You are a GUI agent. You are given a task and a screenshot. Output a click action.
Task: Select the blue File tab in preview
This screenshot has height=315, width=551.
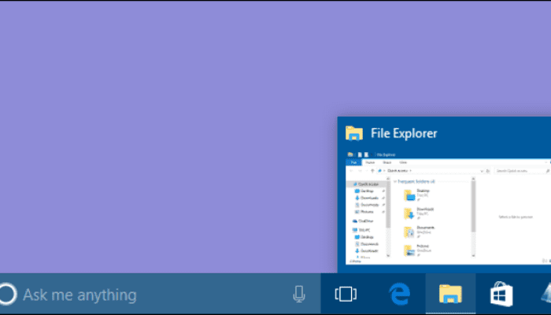pos(354,161)
